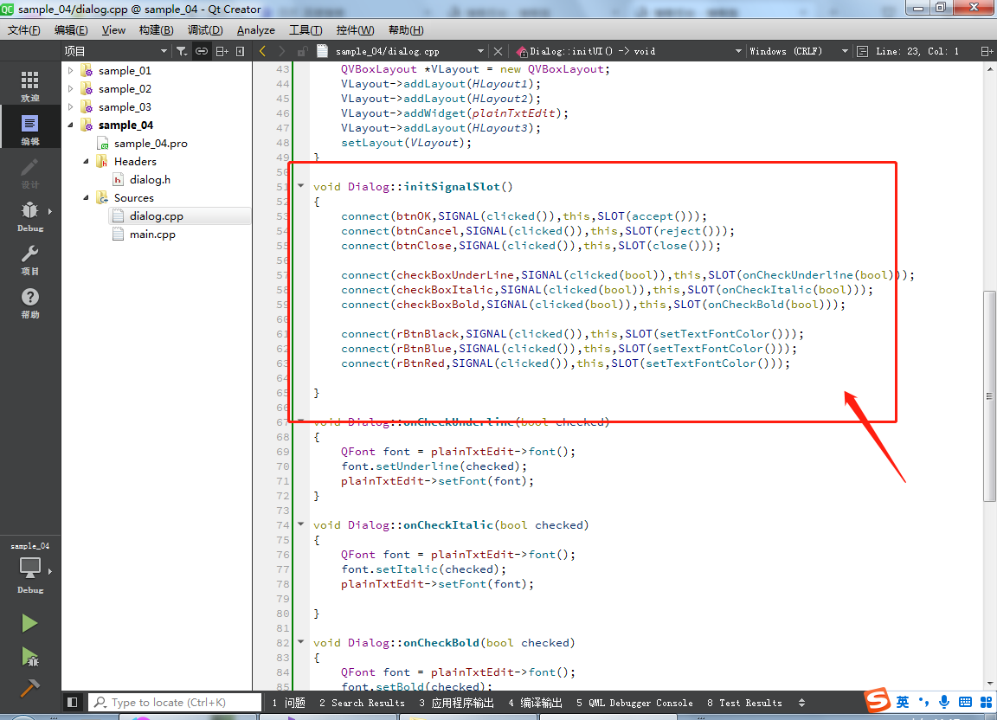The width and height of the screenshot is (997, 720).
Task: Open the 构建(B) menu
Action: (x=156, y=30)
